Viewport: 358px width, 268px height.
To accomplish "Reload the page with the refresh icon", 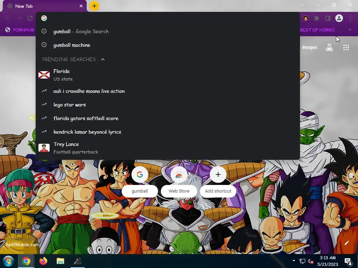I will tap(30, 18).
